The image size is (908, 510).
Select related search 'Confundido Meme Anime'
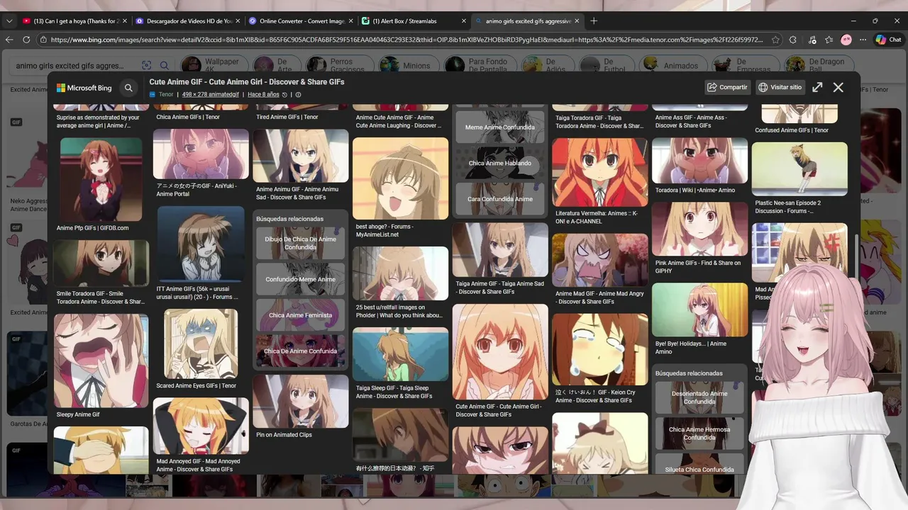click(x=301, y=279)
